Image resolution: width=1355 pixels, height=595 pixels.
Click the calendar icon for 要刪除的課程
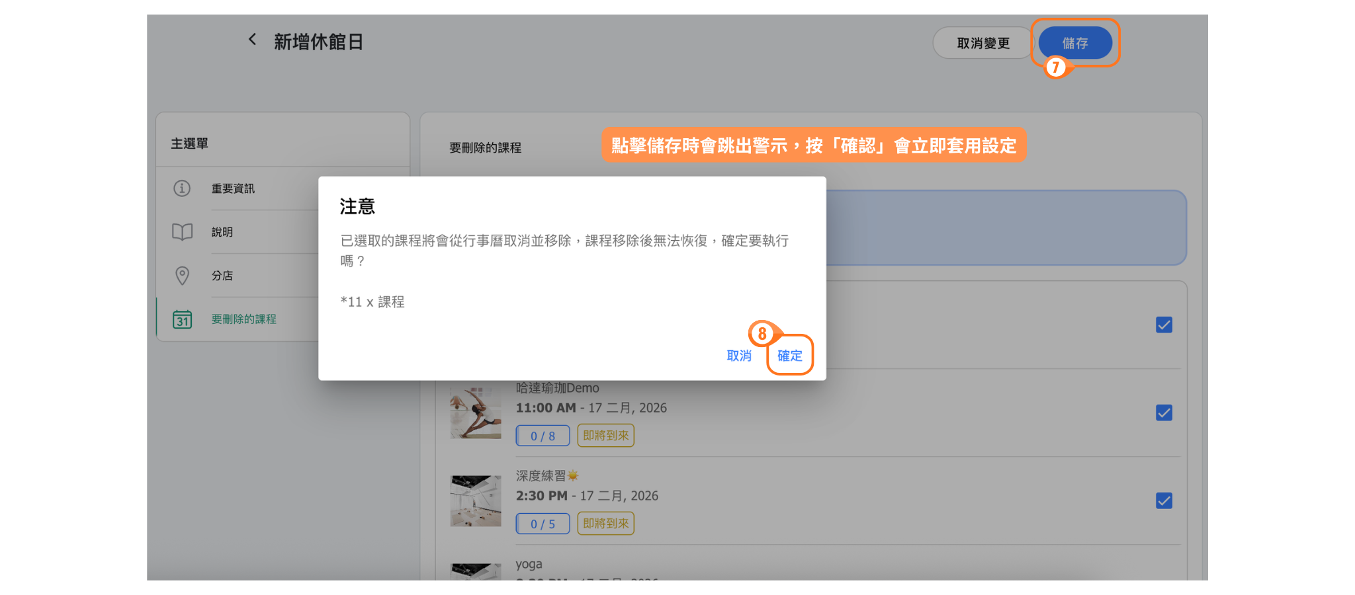pos(182,319)
